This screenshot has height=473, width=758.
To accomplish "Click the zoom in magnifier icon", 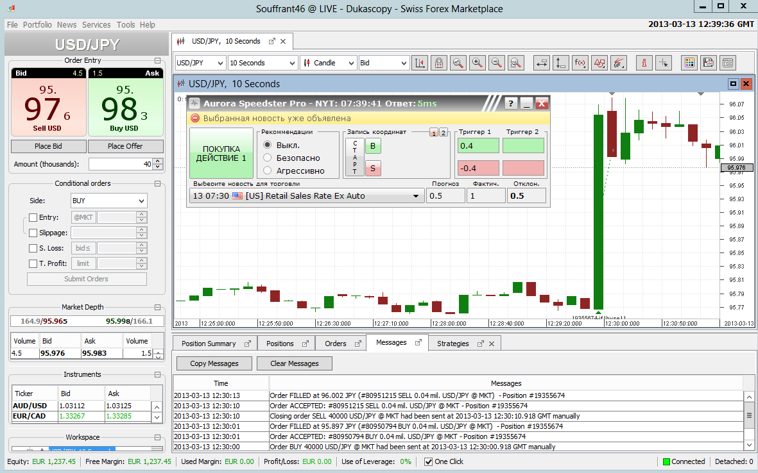I will [x=478, y=63].
